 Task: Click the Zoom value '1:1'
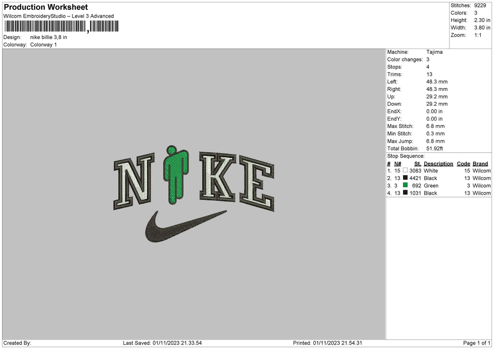[479, 35]
